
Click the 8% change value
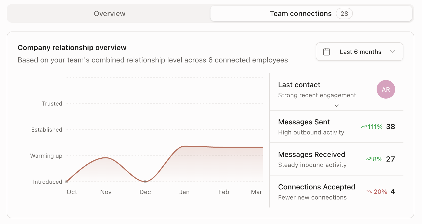click(378, 159)
